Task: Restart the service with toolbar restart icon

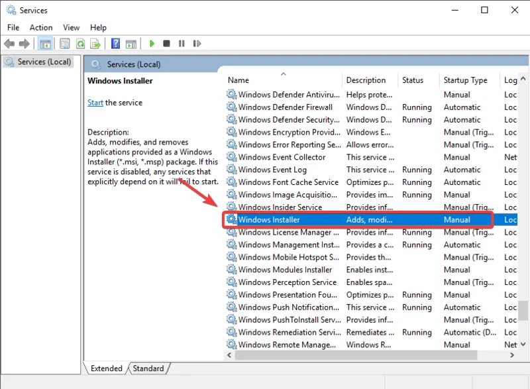Action: click(x=197, y=44)
